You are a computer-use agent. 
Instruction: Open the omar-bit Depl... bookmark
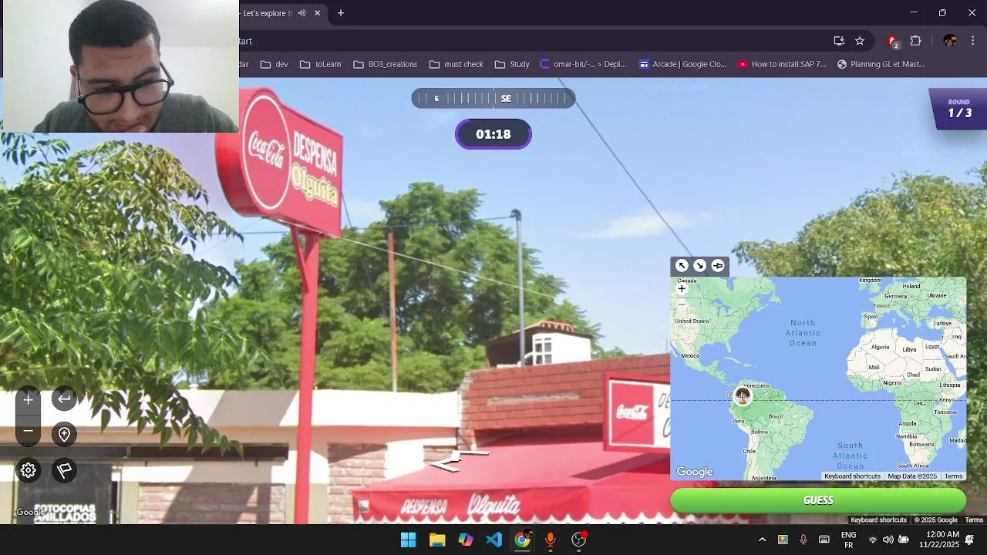coord(583,64)
